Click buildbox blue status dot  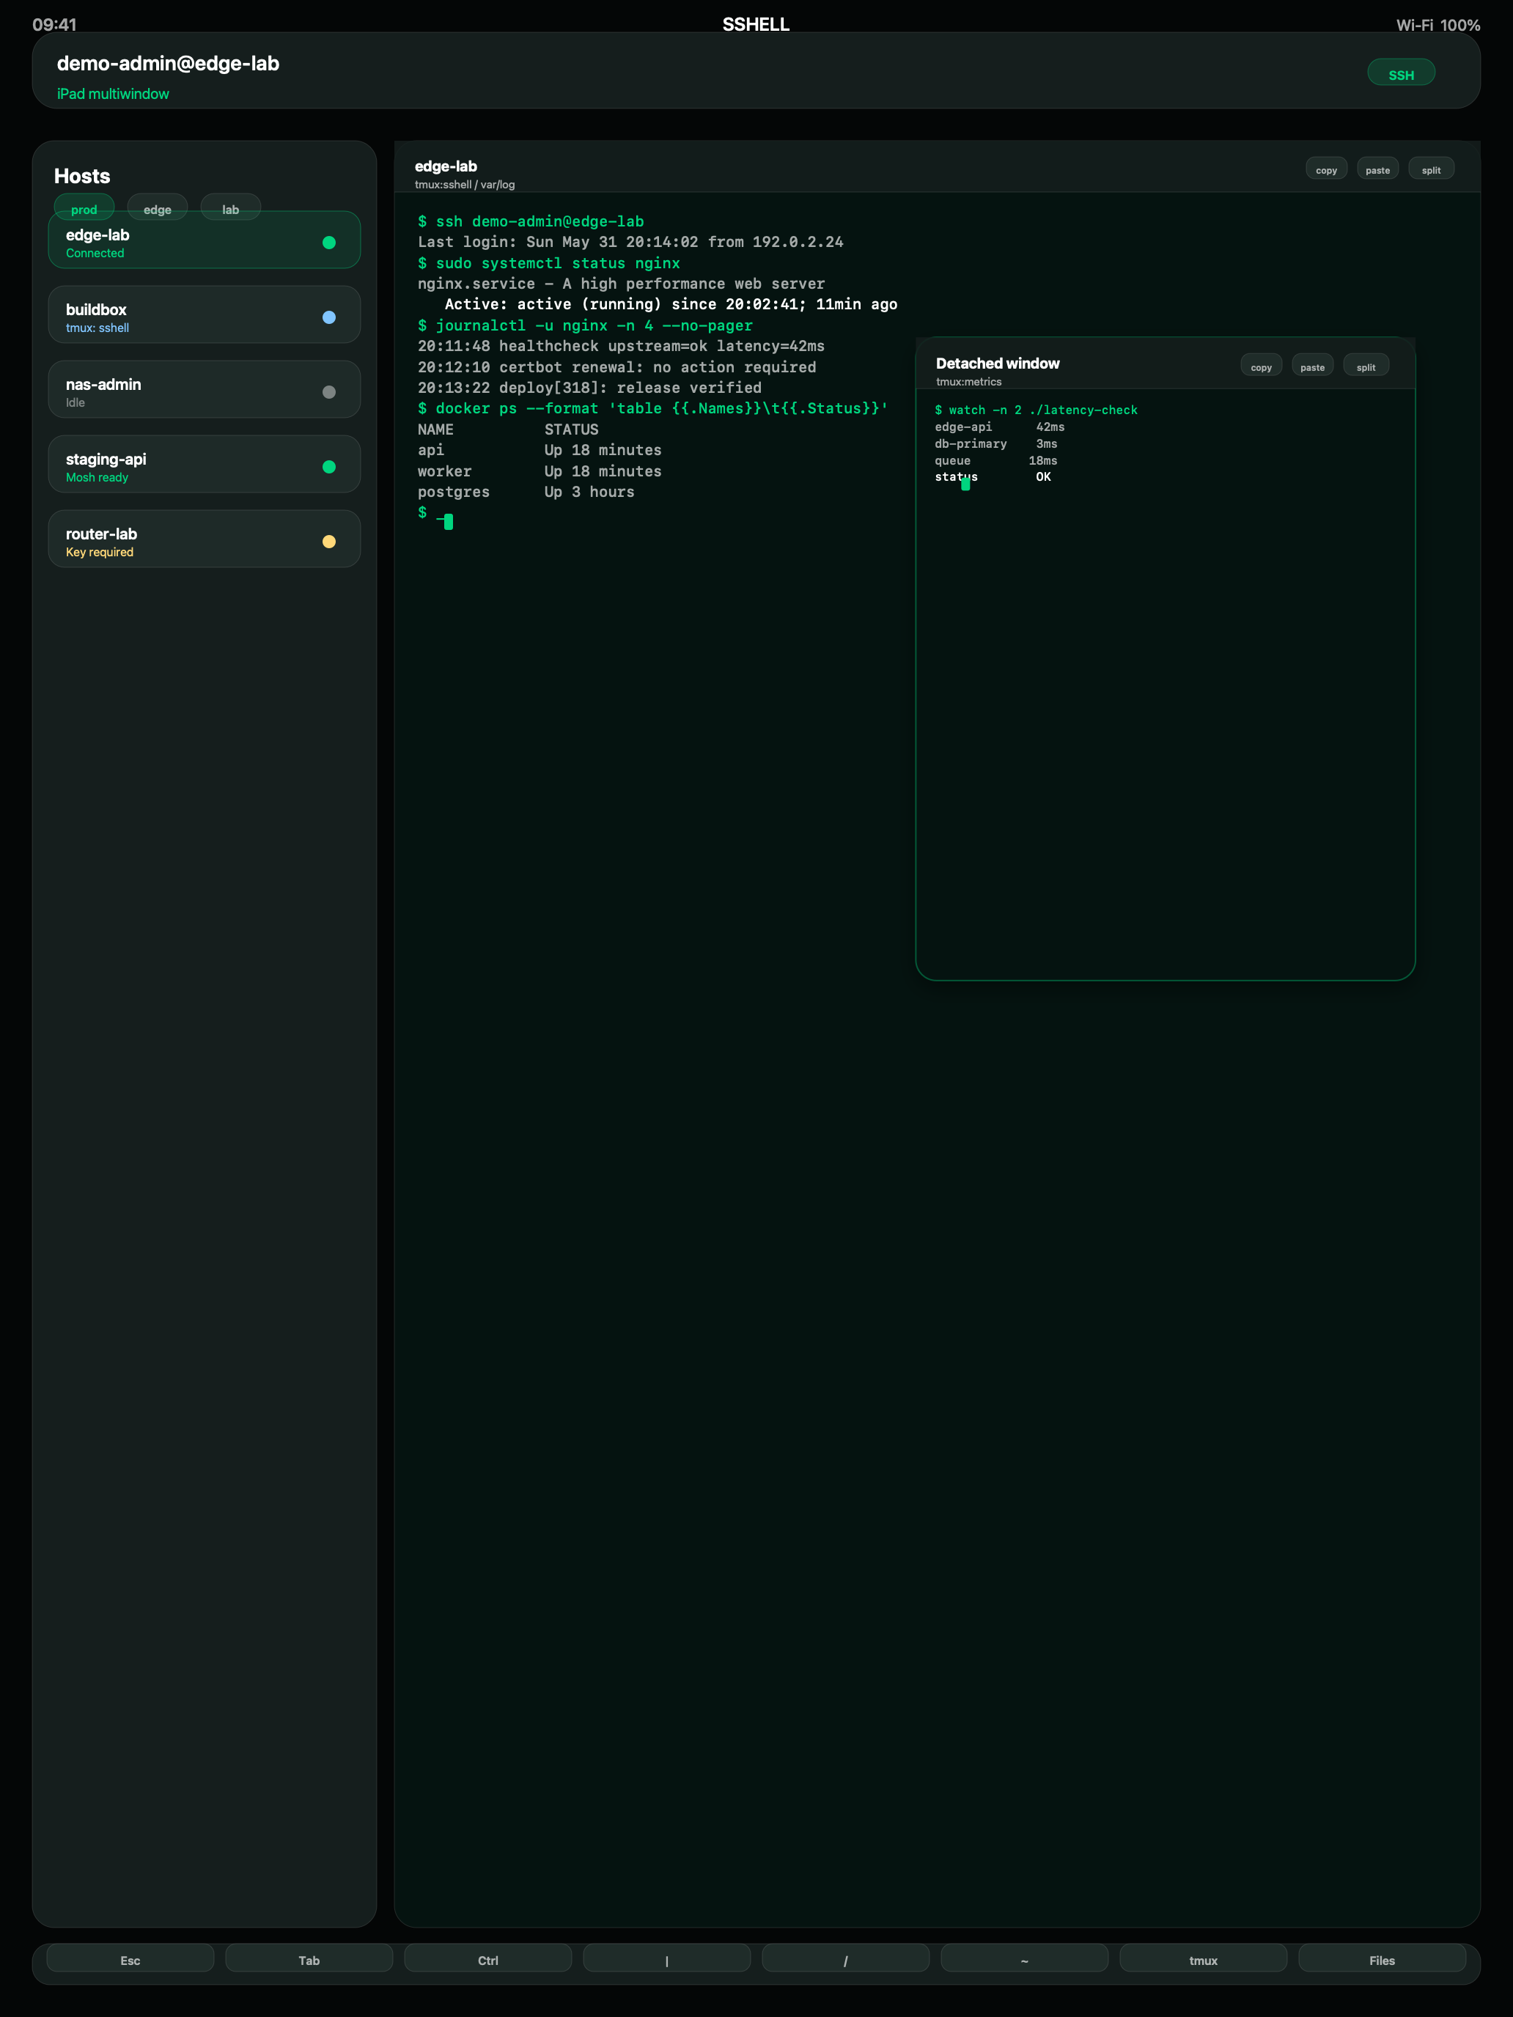[x=329, y=317]
